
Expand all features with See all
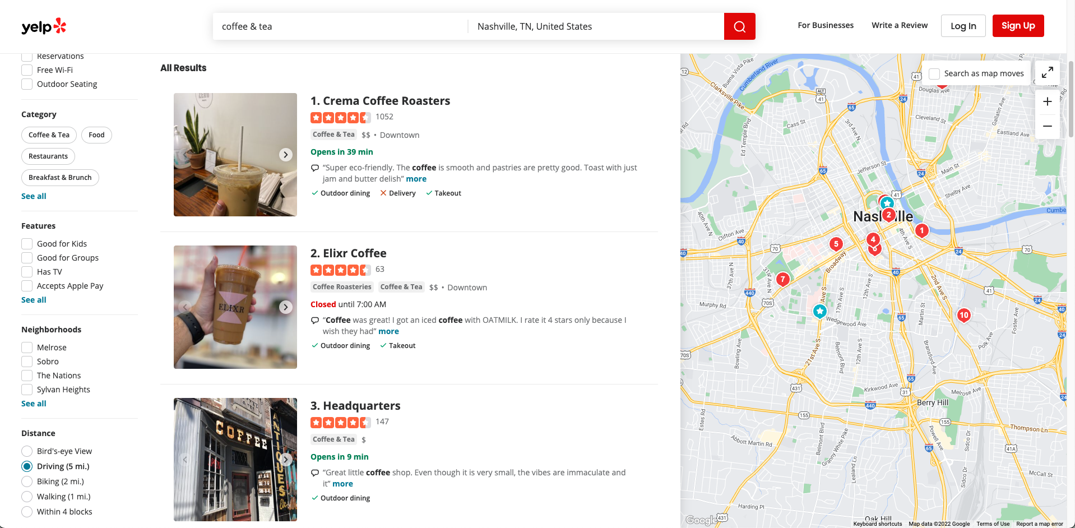(x=34, y=300)
